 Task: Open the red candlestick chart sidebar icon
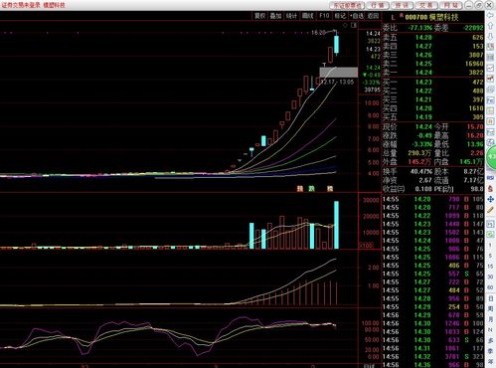click(490, 79)
